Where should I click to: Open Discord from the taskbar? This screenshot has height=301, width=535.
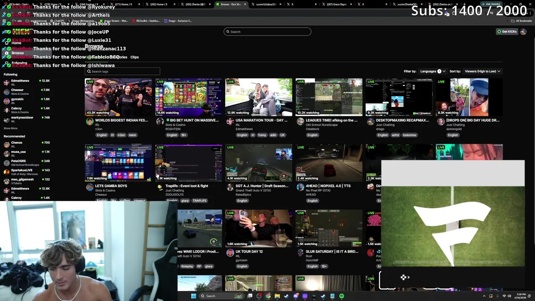[x=296, y=296]
